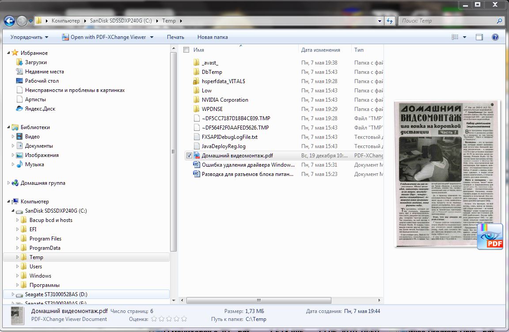Toggle the select-all checkbox in header
This screenshot has height=332, width=509.
(x=186, y=50)
